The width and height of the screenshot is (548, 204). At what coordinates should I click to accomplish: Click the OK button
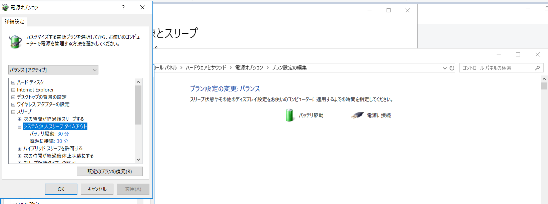[61, 189]
